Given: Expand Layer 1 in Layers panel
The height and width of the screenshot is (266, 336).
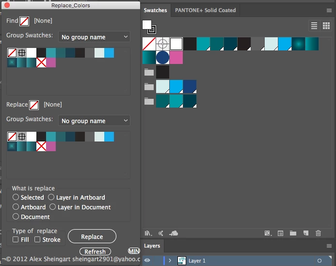Looking at the screenshot, I should 170,261.
